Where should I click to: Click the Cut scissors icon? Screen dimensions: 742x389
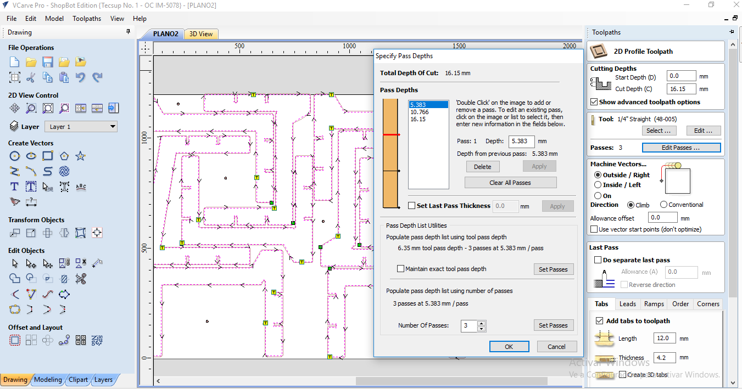click(x=31, y=77)
